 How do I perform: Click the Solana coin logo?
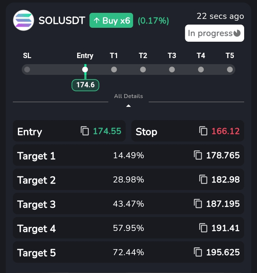pyautogui.click(x=23, y=20)
